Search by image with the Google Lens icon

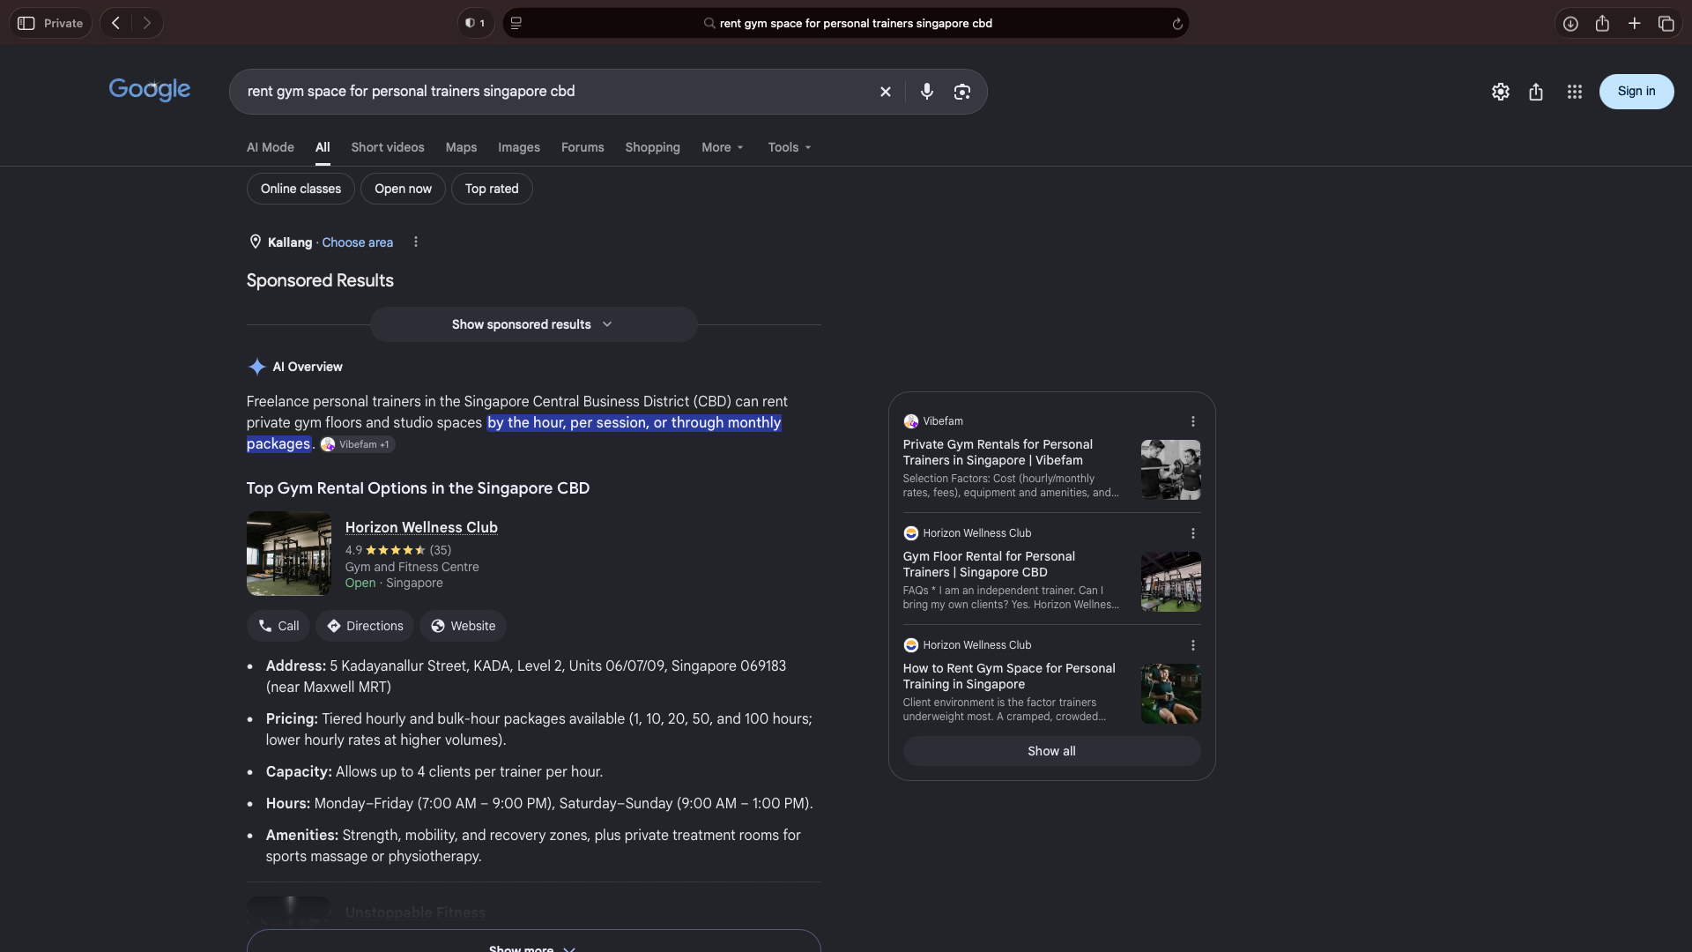click(x=962, y=92)
